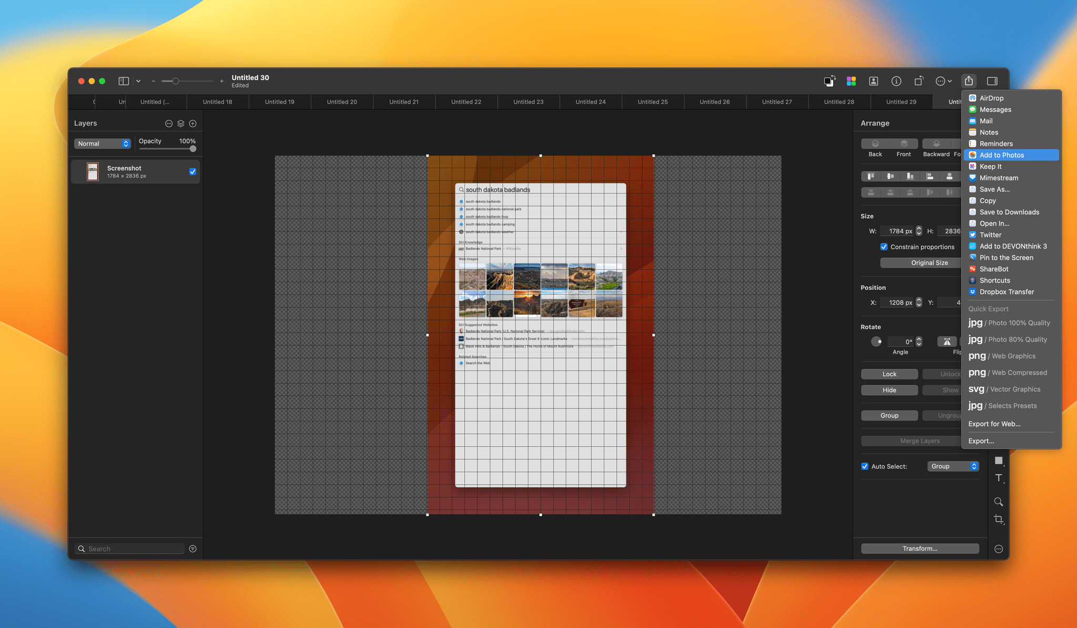Click the Group button

click(x=889, y=416)
